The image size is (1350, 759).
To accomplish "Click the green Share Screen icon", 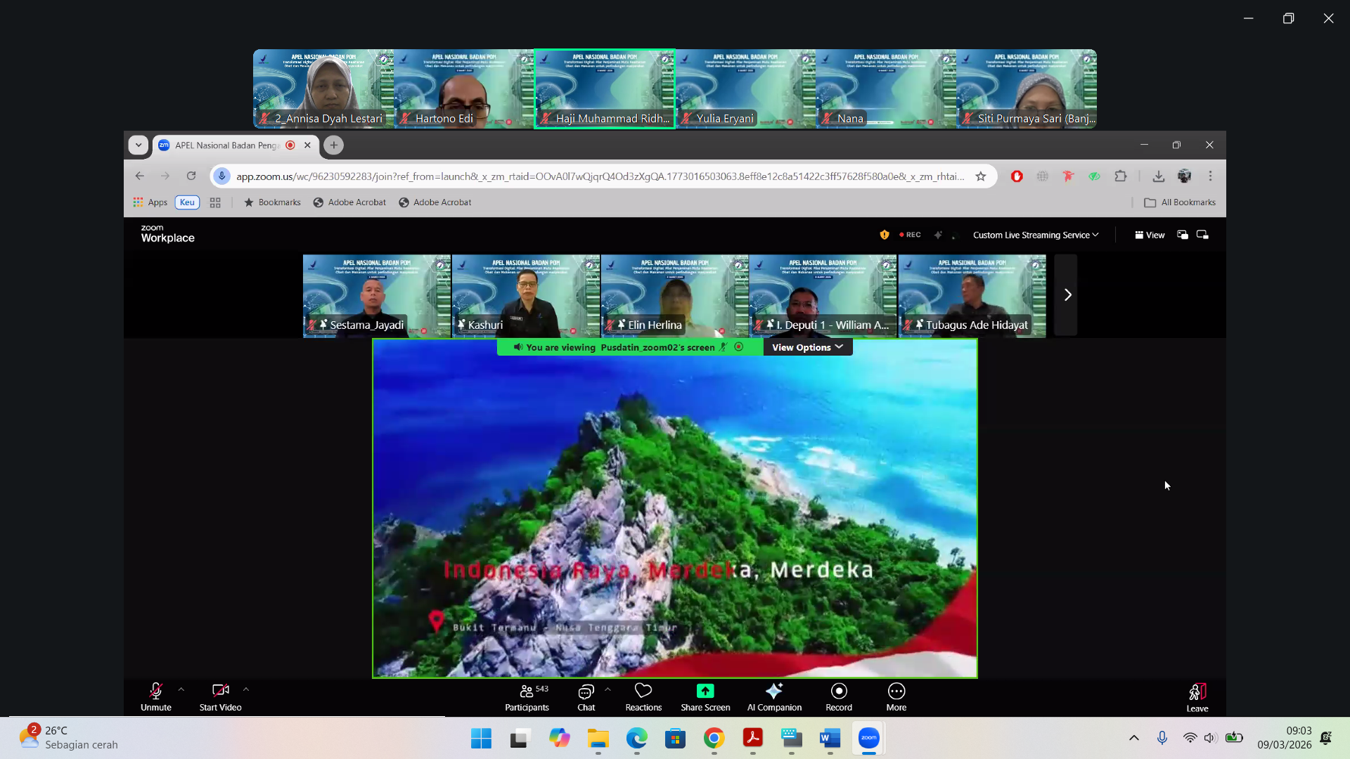I will 705,692.
